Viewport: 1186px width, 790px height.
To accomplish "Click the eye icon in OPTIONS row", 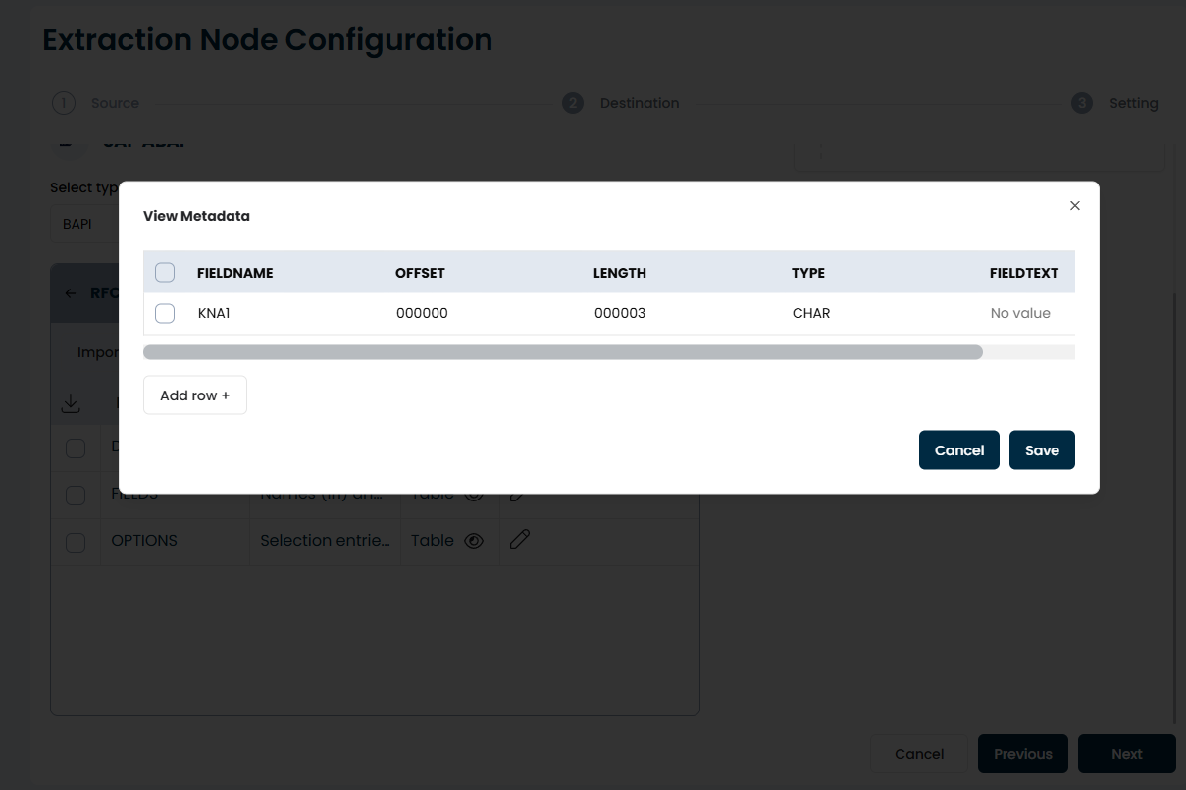I will [x=474, y=541].
